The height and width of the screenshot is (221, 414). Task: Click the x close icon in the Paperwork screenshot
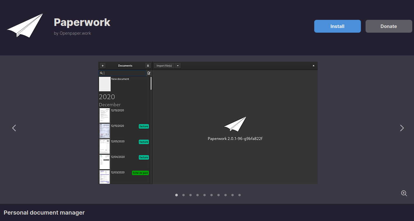pos(314,66)
